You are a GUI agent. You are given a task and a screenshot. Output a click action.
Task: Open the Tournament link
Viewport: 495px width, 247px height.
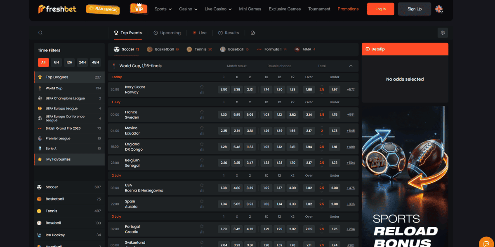click(319, 9)
